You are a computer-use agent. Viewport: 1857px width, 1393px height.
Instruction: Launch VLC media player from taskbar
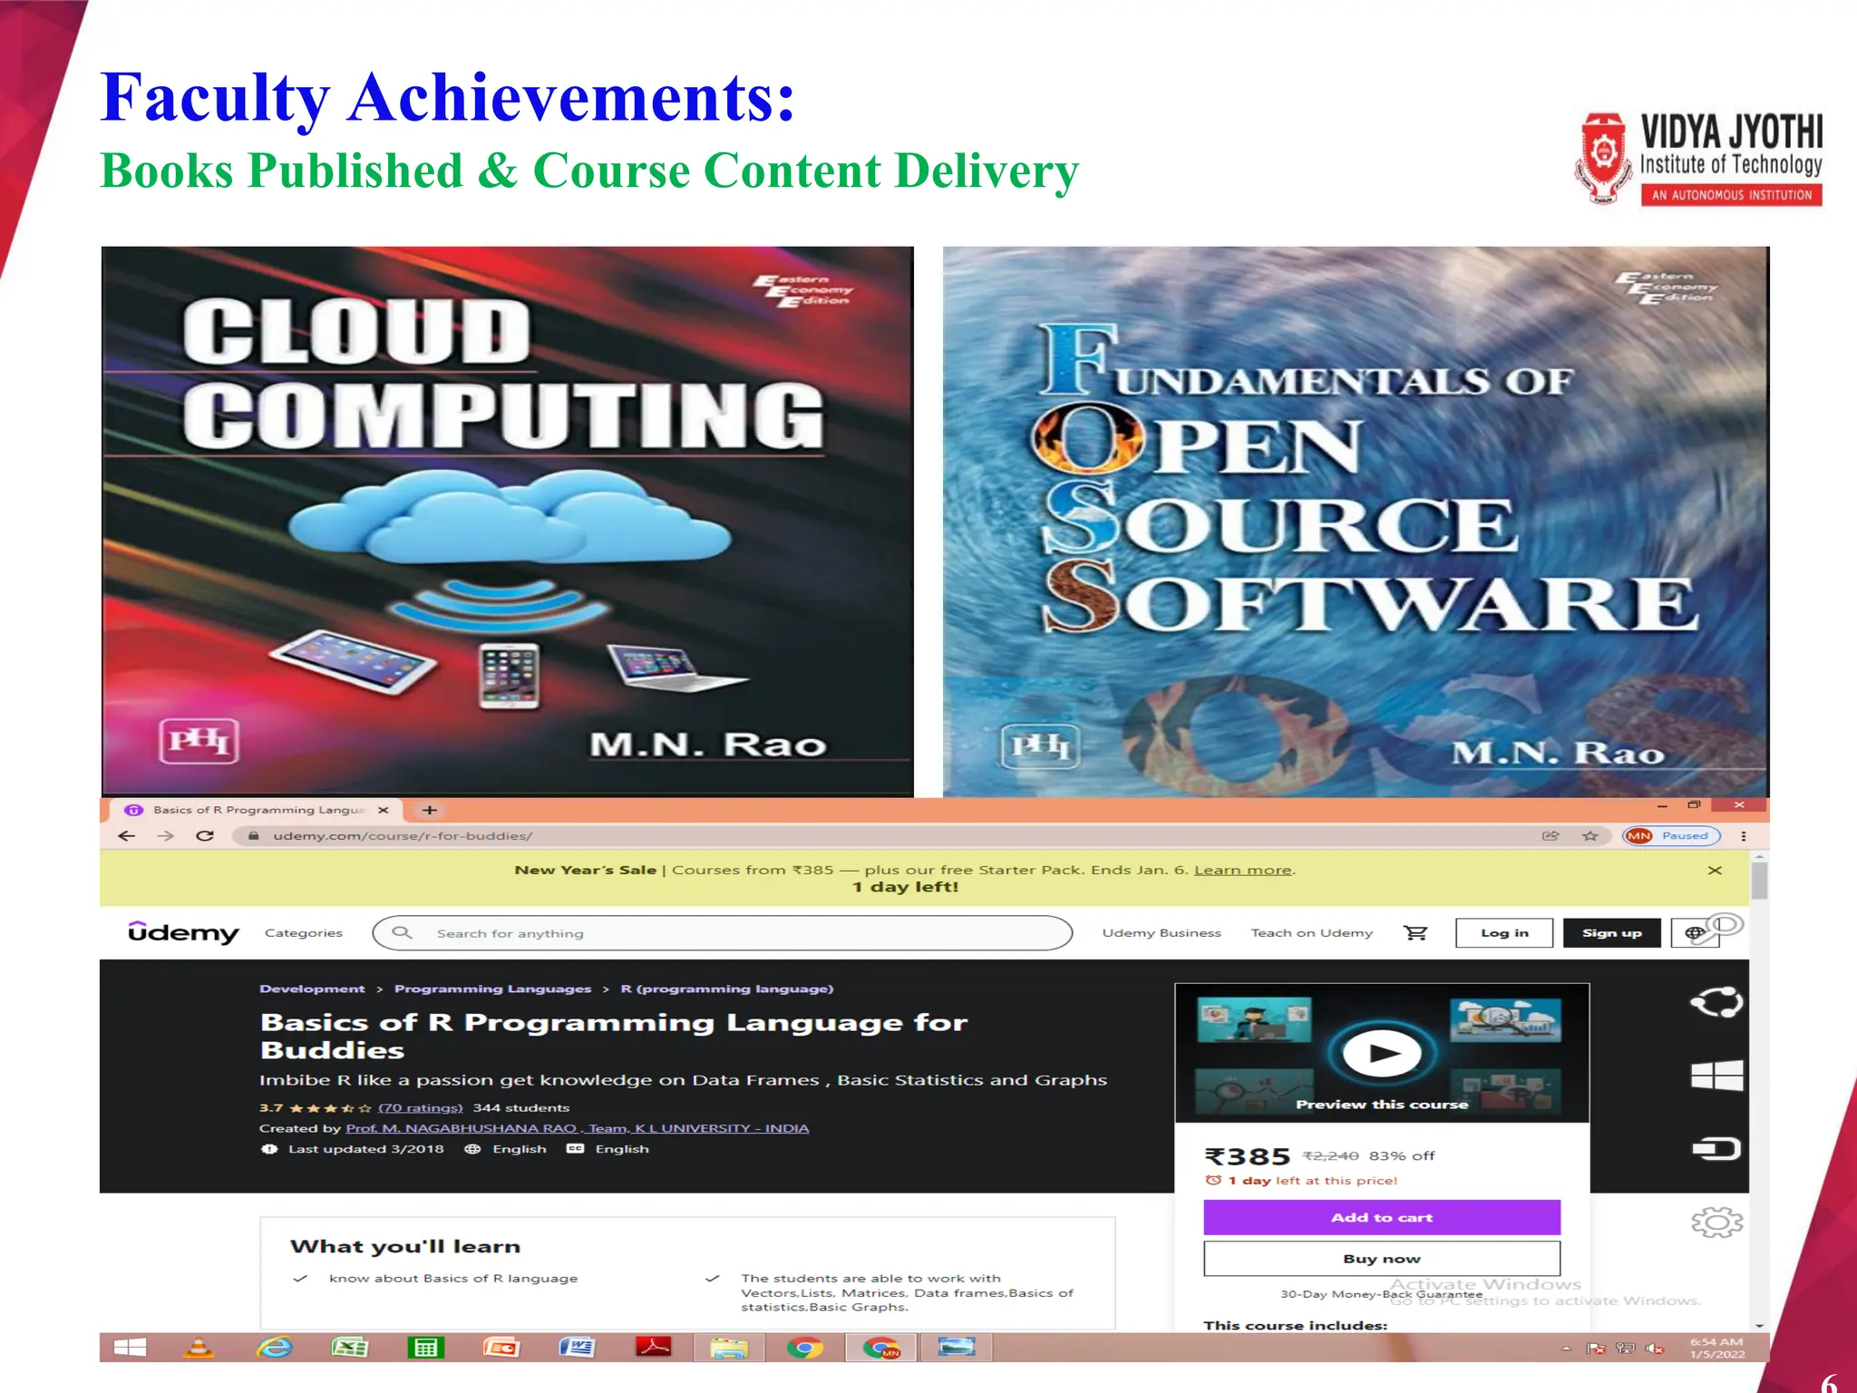pyautogui.click(x=199, y=1348)
